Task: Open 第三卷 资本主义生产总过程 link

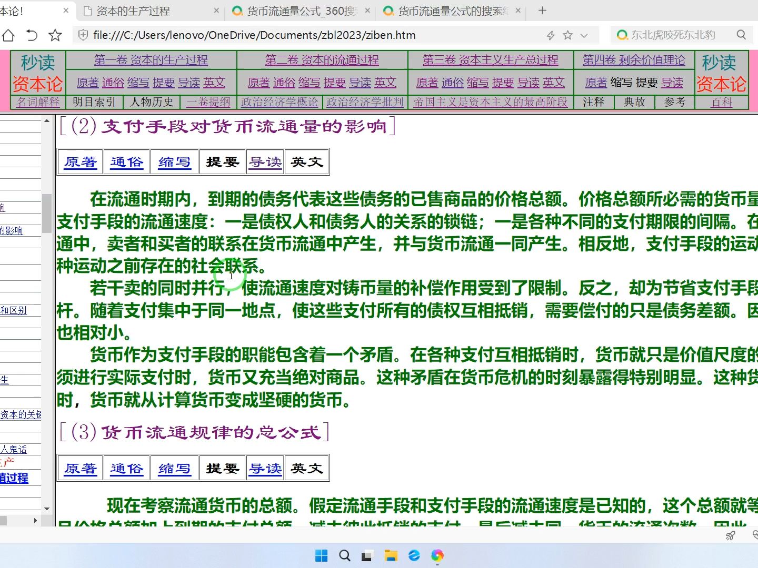Action: (491, 60)
